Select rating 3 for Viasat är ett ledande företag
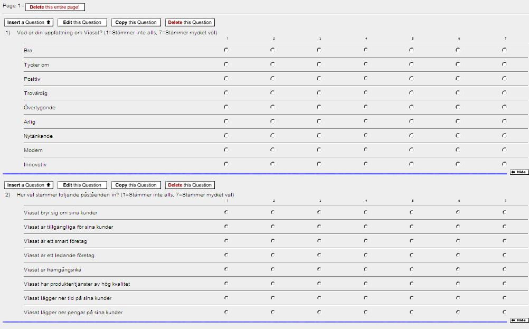The image size is (529, 329). (319, 255)
